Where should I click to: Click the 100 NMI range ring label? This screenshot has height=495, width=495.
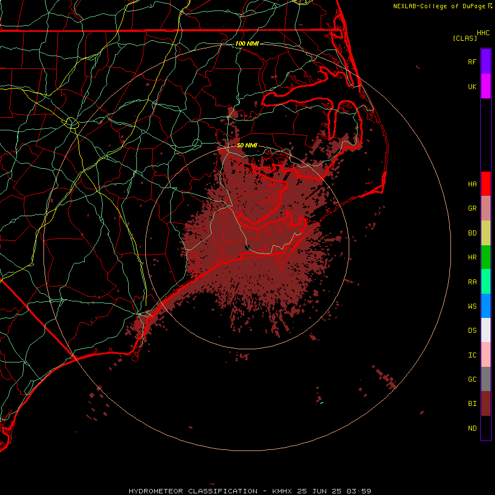tap(247, 43)
